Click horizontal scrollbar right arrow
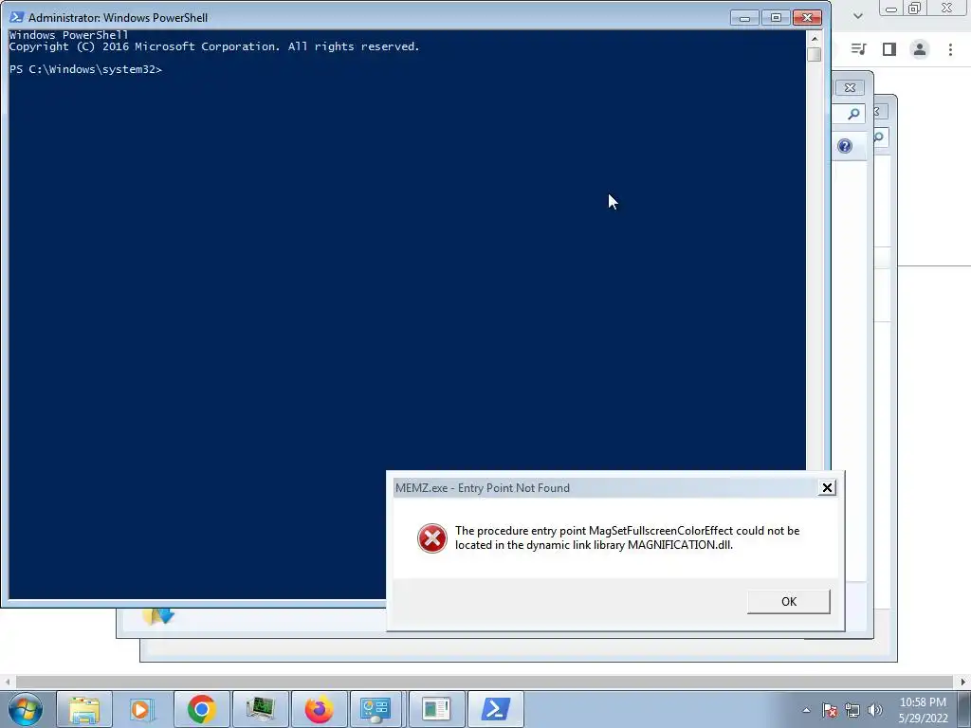 coord(963,682)
